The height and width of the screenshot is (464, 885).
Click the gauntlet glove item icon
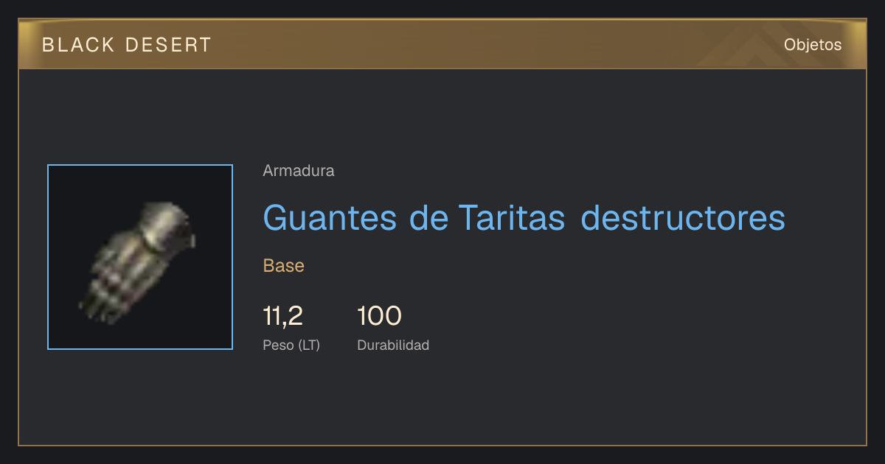coord(138,264)
